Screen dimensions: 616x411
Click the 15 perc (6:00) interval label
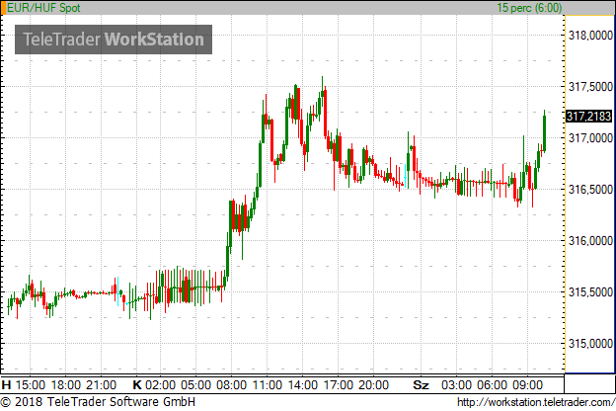pos(529,8)
